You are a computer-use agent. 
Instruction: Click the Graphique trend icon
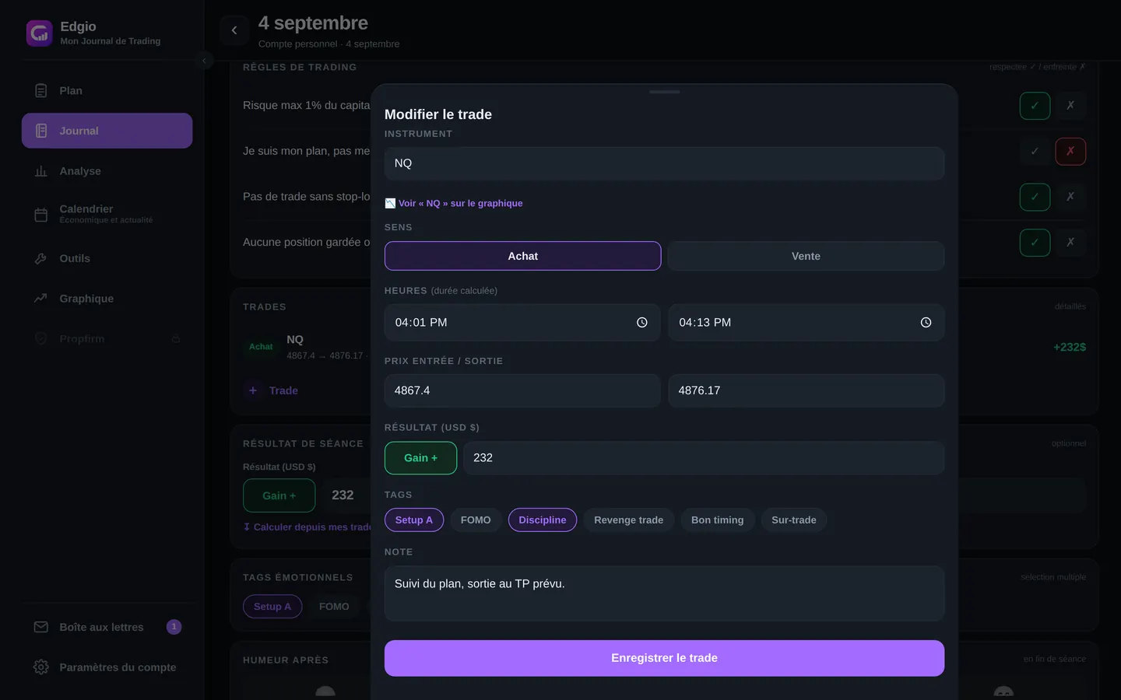click(41, 299)
